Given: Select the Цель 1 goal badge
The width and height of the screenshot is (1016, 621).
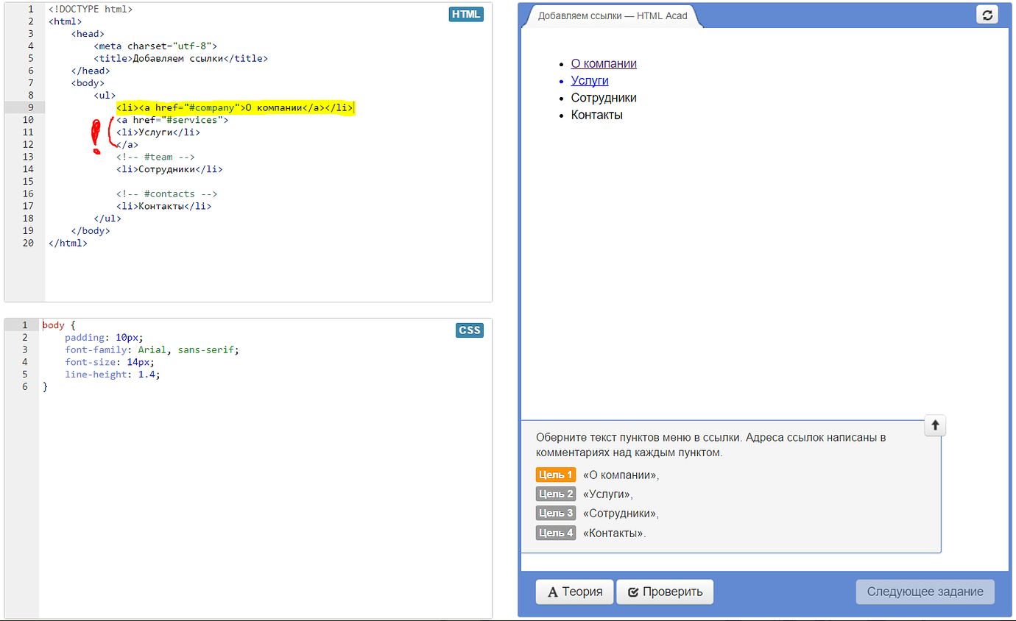Looking at the screenshot, I should coord(556,475).
